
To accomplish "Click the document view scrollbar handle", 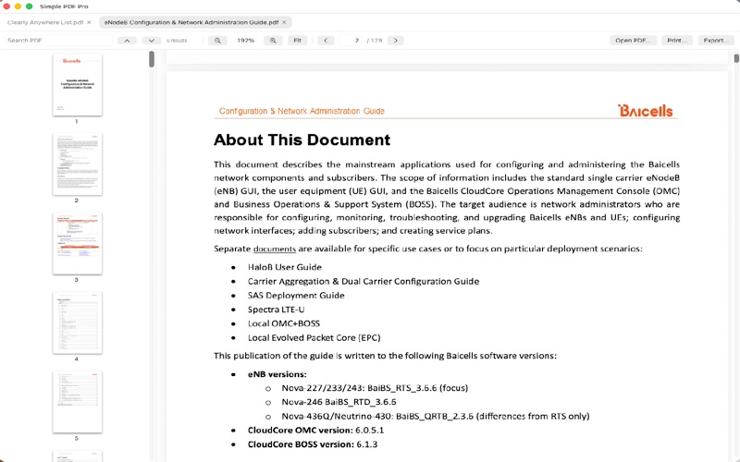I will [736, 58].
